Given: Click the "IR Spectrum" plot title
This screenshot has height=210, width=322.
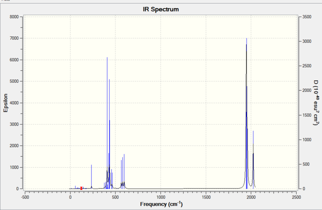Looking at the screenshot, I should [161, 10].
